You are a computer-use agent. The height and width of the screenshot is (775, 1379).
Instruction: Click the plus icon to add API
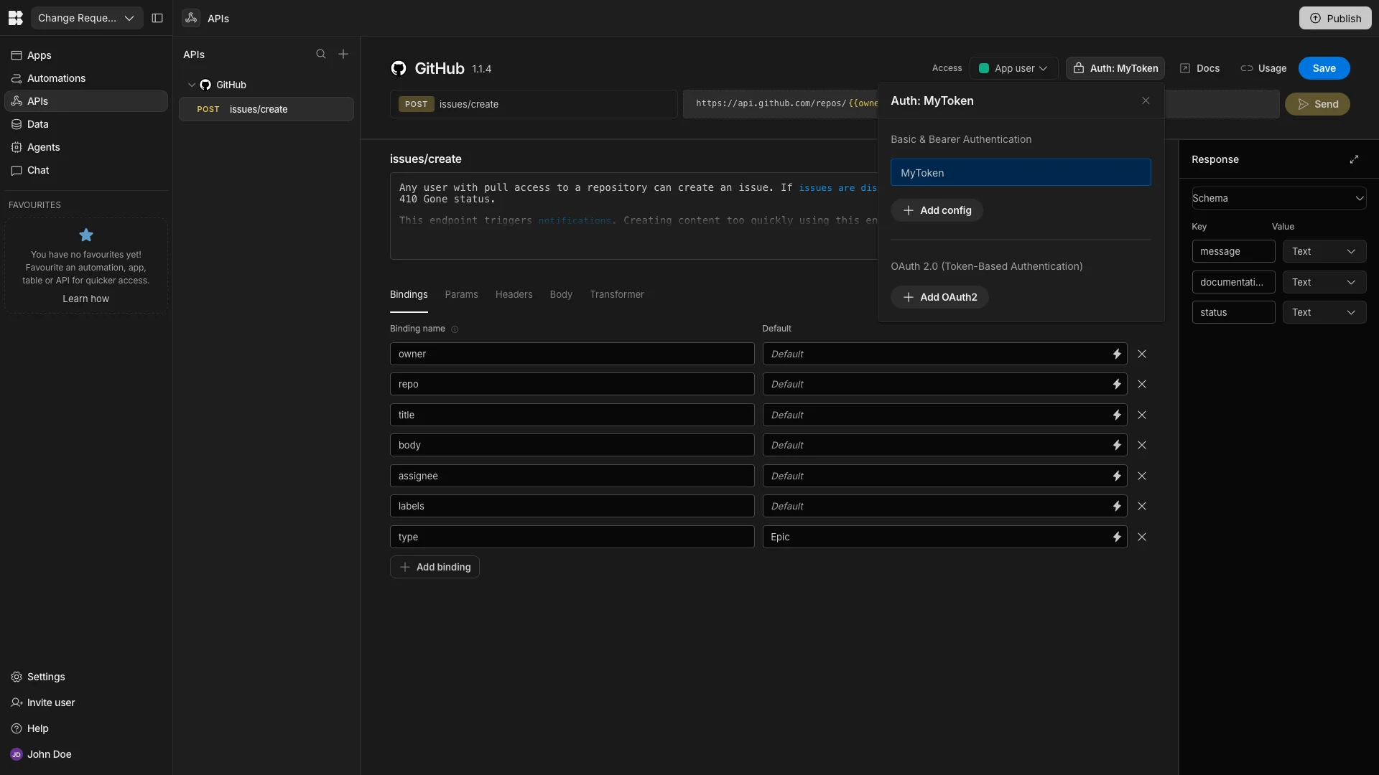click(x=343, y=55)
